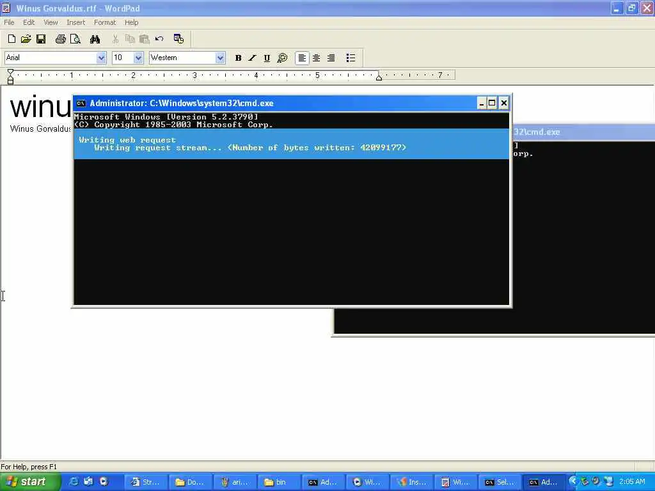Select center alignment
This screenshot has width=655, height=491.
click(317, 58)
